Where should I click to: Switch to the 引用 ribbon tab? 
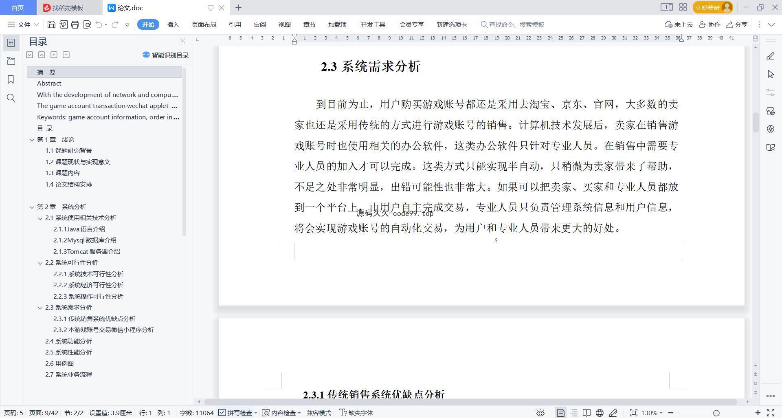tap(235, 24)
